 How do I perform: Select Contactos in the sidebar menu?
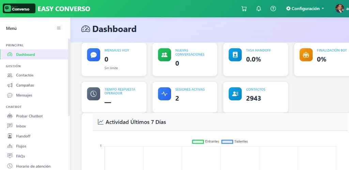click(25, 75)
